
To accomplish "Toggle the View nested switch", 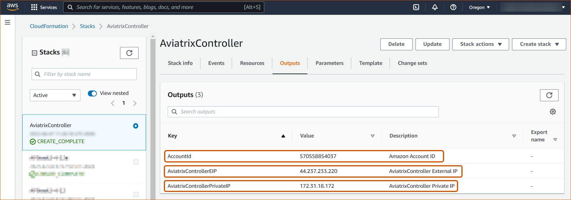I will coord(92,93).
